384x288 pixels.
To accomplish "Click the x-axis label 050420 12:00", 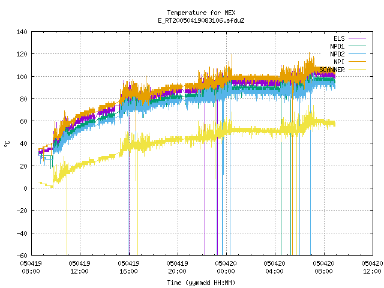I will click(x=372, y=268).
